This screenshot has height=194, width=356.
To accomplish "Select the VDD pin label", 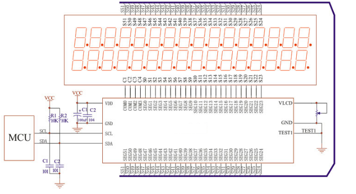I will point(109,103).
